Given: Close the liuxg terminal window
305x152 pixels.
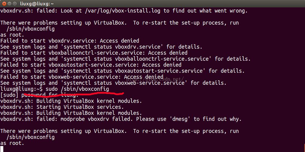Looking at the screenshot, I should (x=4, y=4).
